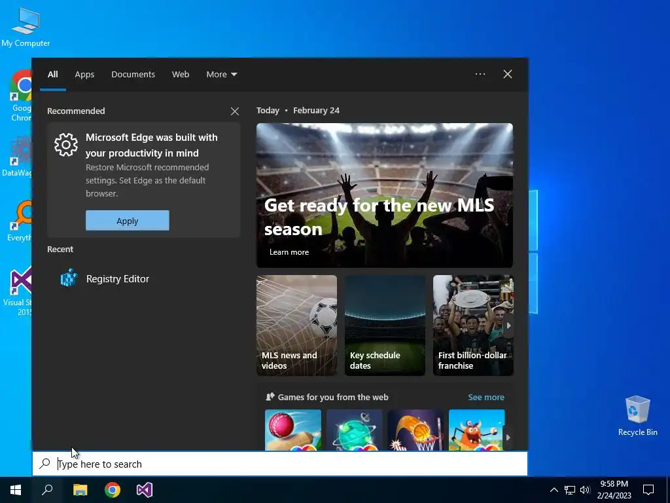Close the search panel
This screenshot has width=670, height=503.
(508, 74)
